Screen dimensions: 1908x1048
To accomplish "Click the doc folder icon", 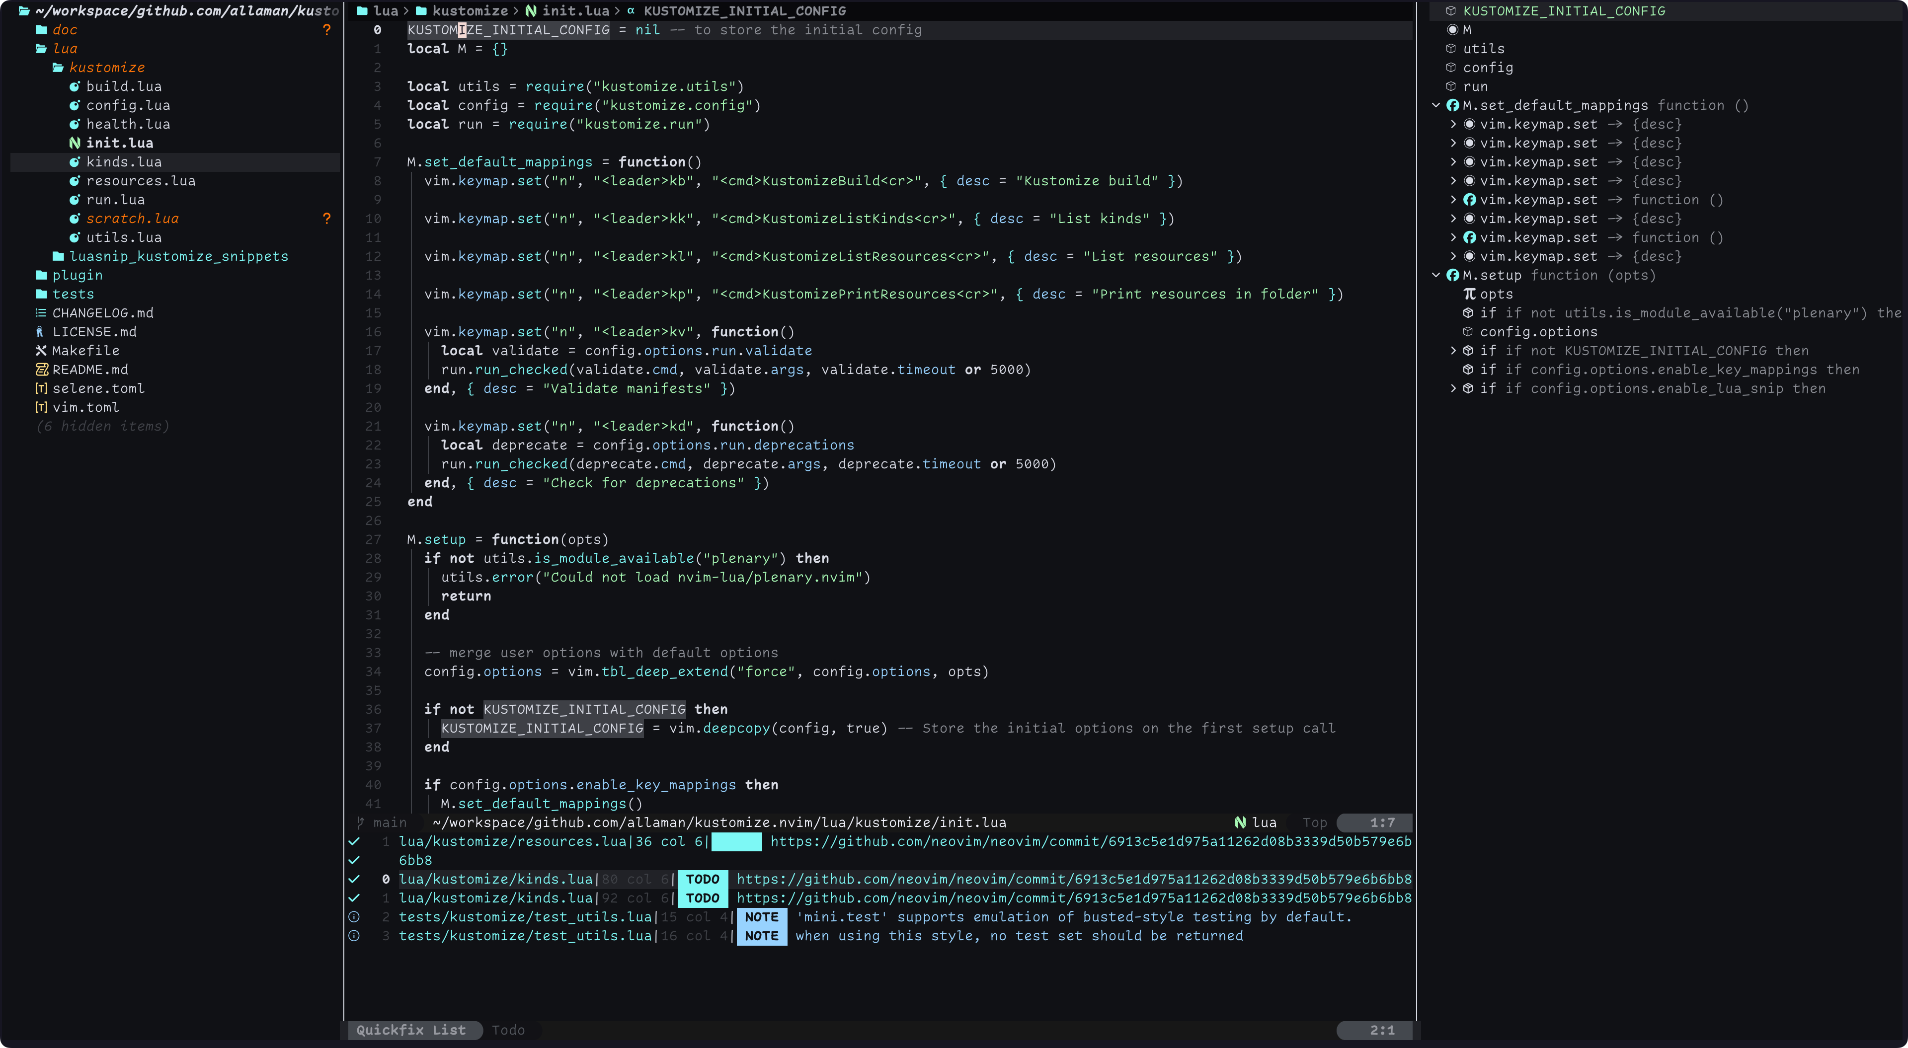I will coord(41,30).
